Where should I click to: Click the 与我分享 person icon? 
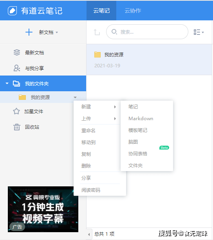coord(17,68)
